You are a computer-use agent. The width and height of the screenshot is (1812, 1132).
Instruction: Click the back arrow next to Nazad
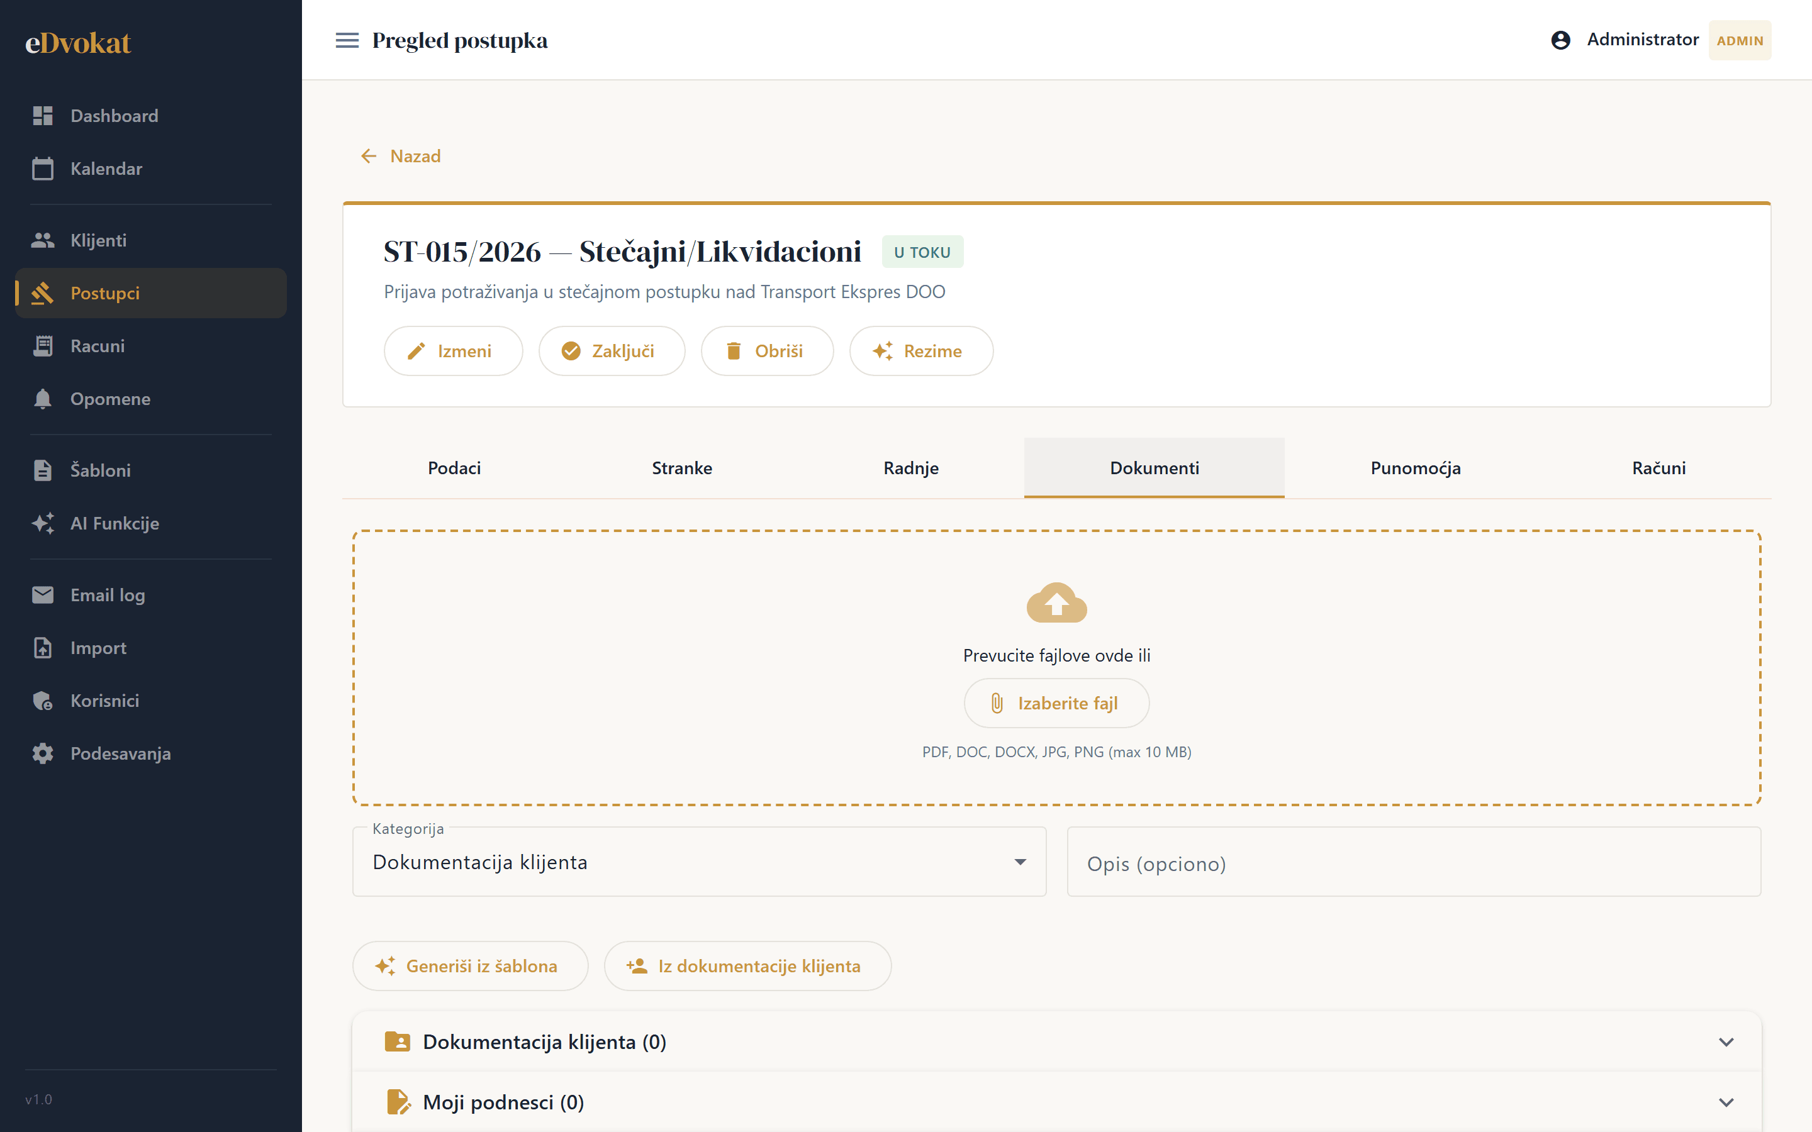click(x=369, y=156)
